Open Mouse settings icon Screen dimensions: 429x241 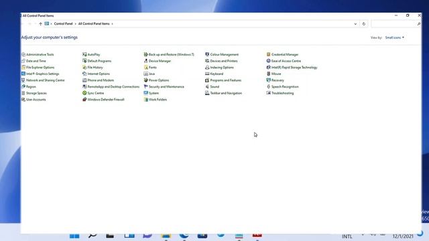coord(268,74)
